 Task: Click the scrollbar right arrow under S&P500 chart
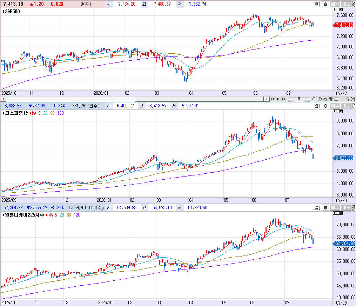point(267,99)
